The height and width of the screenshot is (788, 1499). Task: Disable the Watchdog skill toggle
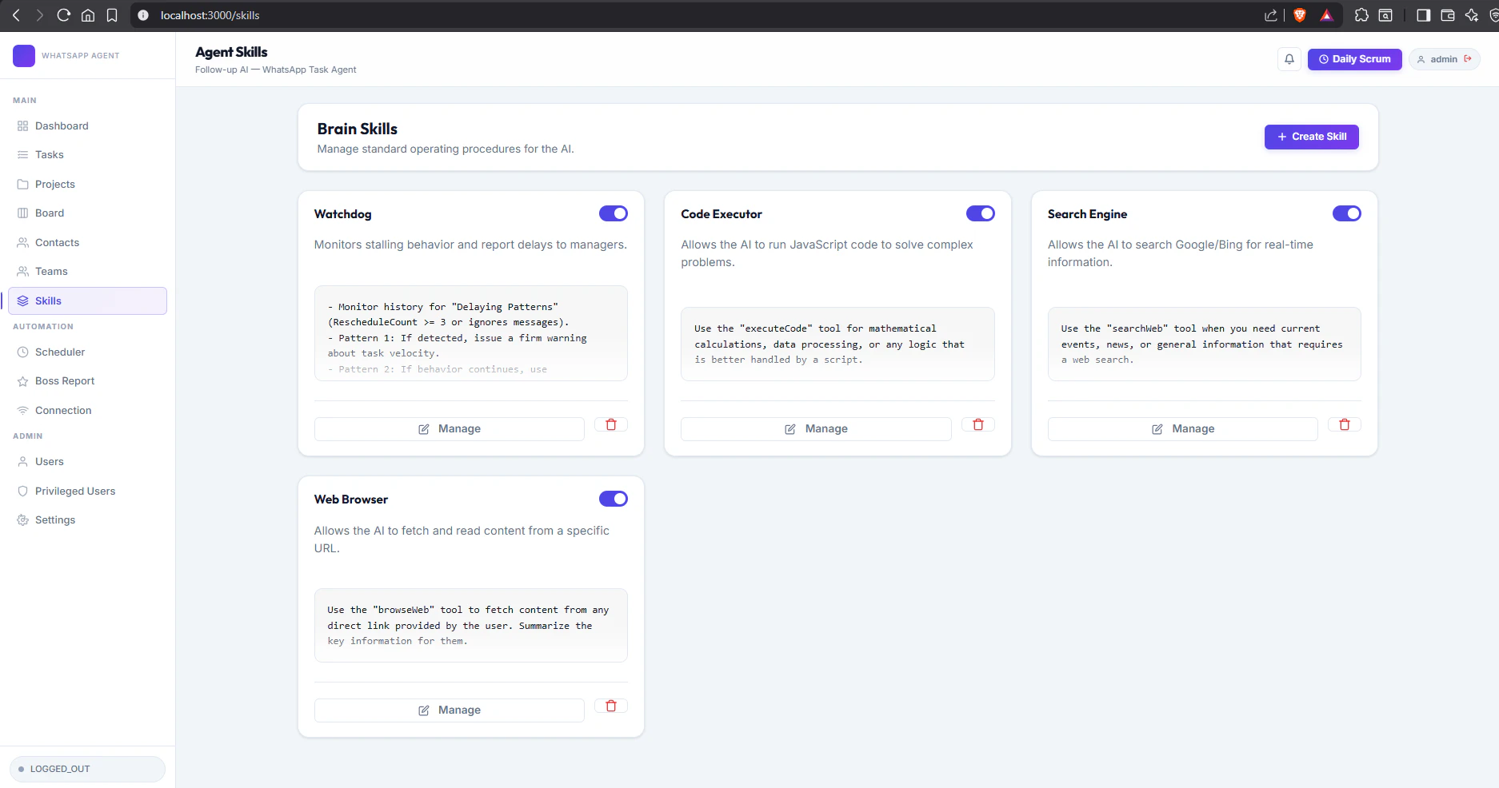point(614,213)
